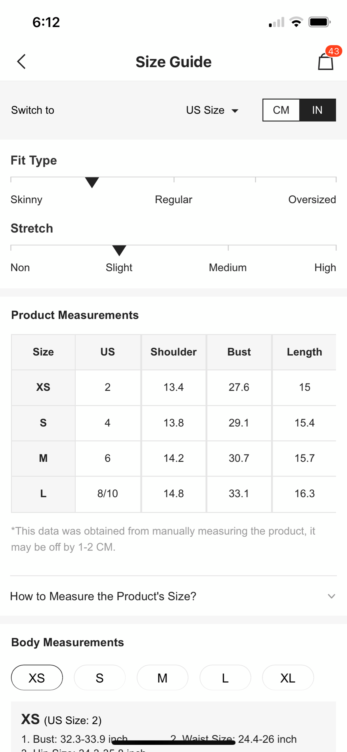Click the Fit Type slider marker
Viewport: 347px width, 752px height.
(92, 182)
